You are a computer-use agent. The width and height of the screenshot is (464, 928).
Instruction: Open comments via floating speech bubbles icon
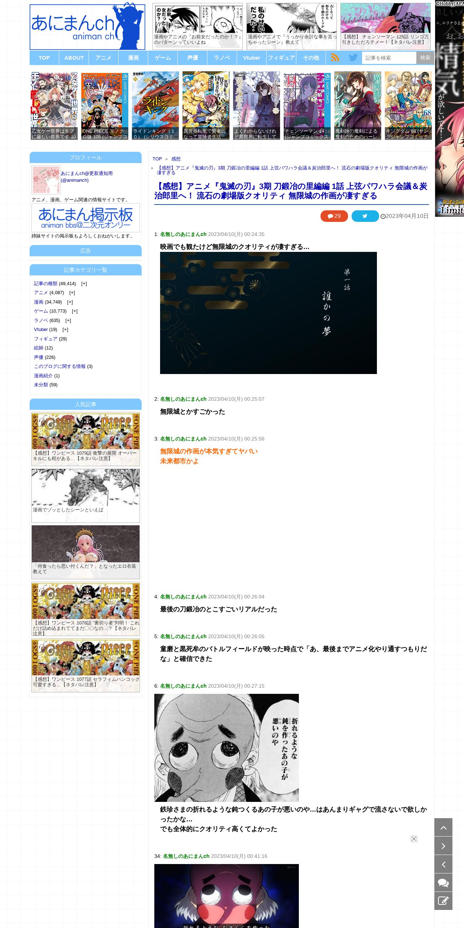pyautogui.click(x=443, y=882)
